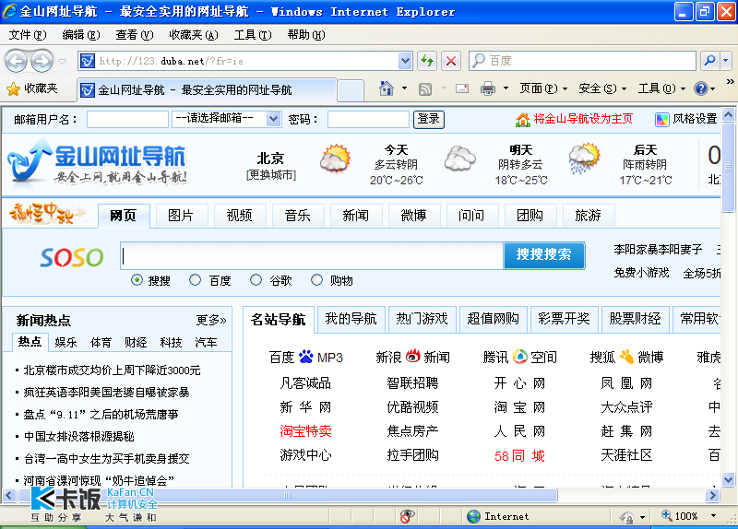Select the 百度 radio button
This screenshot has height=529, width=738.
195,280
